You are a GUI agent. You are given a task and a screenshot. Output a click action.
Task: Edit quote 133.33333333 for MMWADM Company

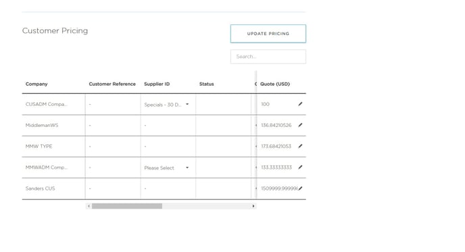click(300, 167)
